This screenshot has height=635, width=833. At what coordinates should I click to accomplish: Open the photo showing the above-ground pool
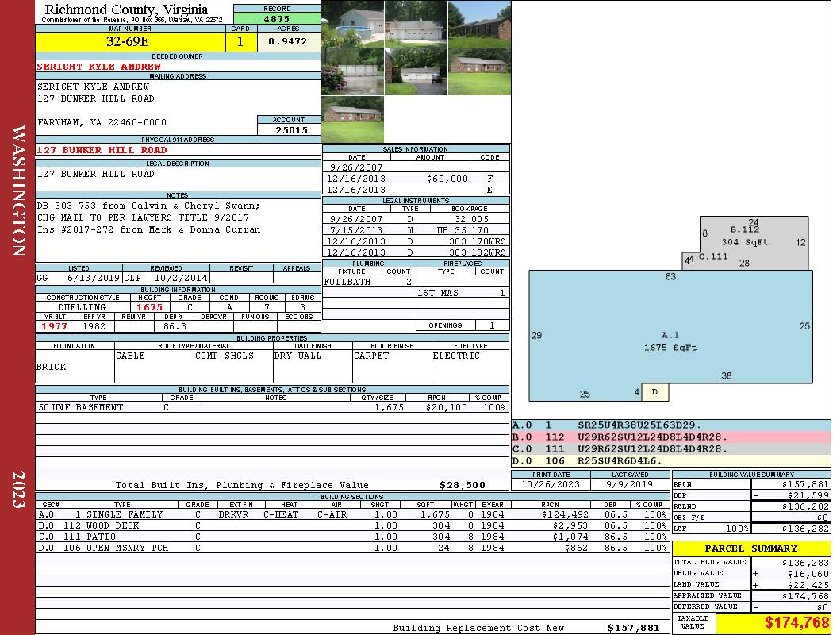tap(352, 24)
